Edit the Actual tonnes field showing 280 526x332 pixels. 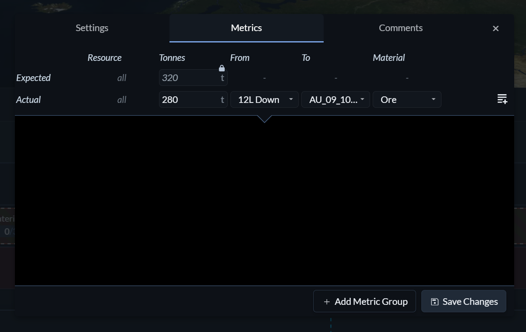tap(193, 99)
